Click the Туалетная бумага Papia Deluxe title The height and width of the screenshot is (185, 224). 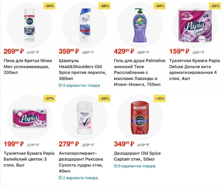tap(195, 69)
